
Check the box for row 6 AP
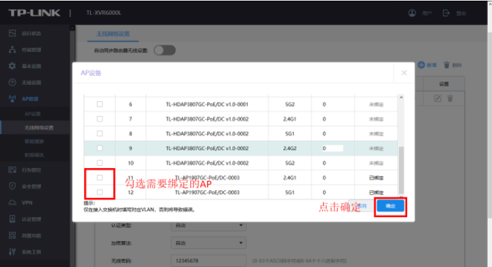point(100,104)
